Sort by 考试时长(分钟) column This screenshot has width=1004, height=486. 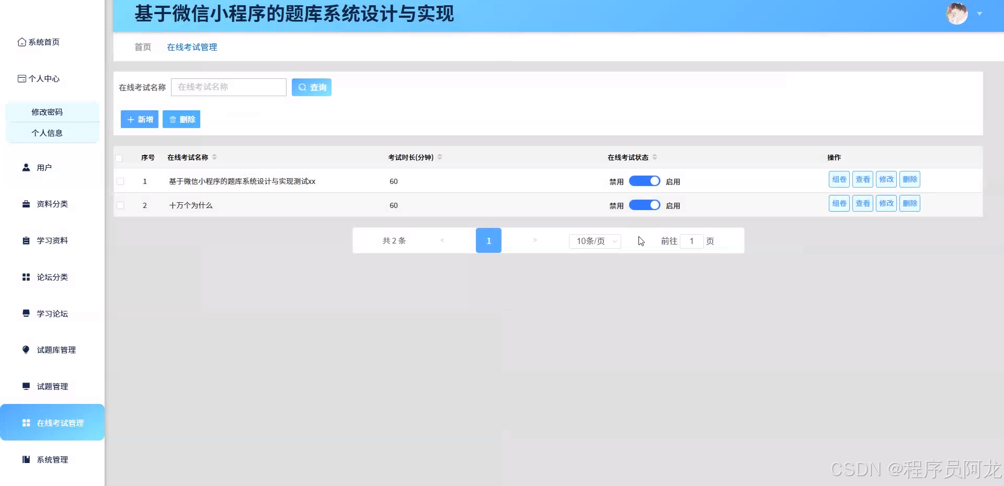coord(440,157)
